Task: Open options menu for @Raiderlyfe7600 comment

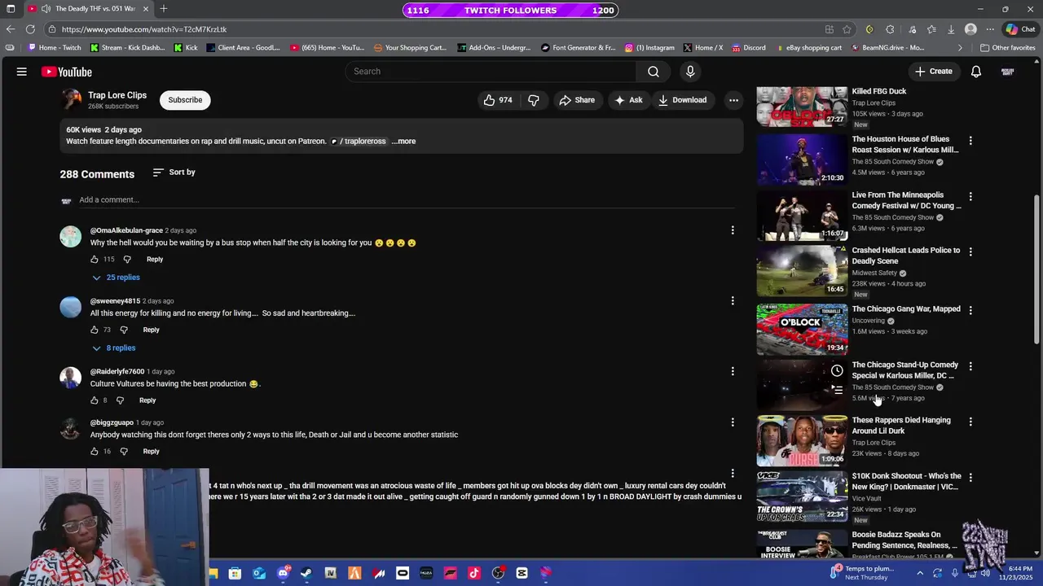Action: point(733,371)
